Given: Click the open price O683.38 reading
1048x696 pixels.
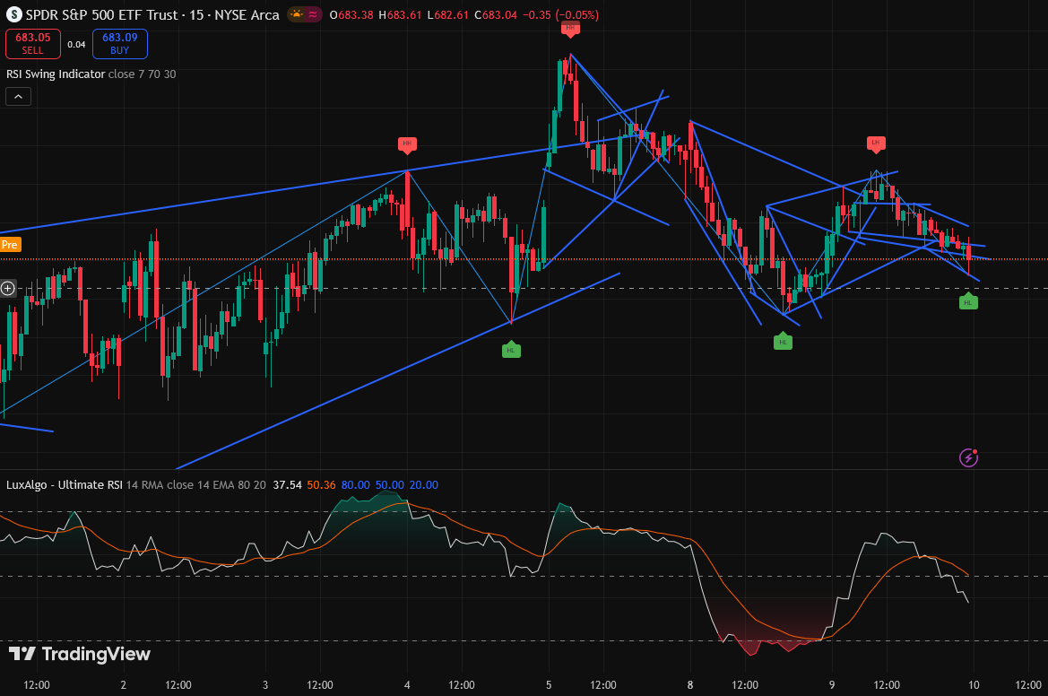Looking at the screenshot, I should [x=351, y=14].
